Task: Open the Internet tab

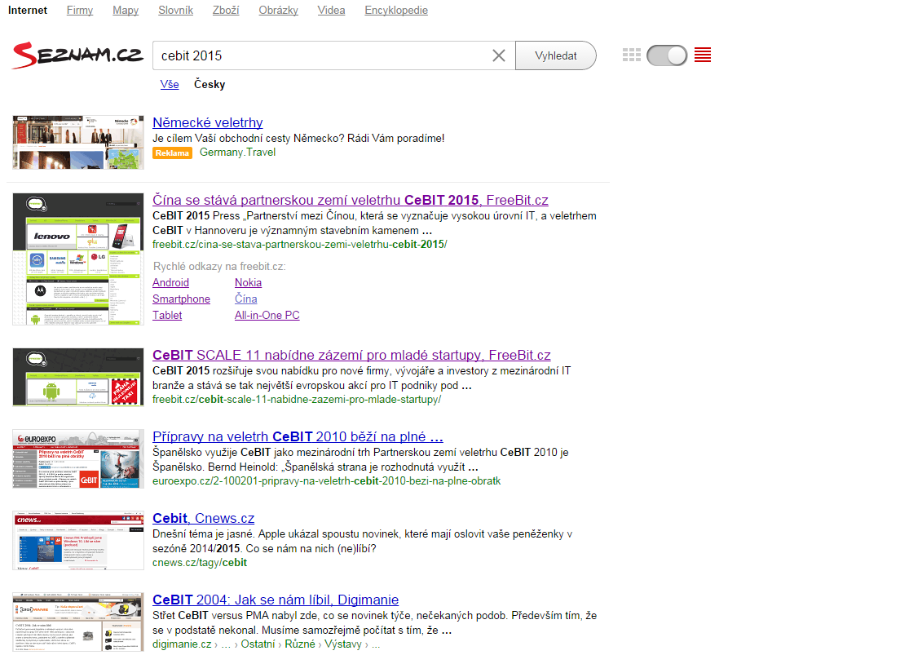Action: (28, 11)
